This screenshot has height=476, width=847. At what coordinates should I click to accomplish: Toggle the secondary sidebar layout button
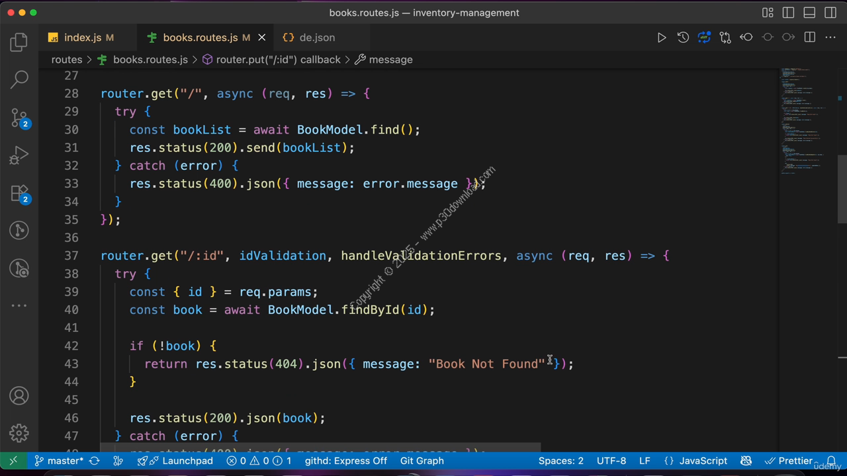pos(830,13)
